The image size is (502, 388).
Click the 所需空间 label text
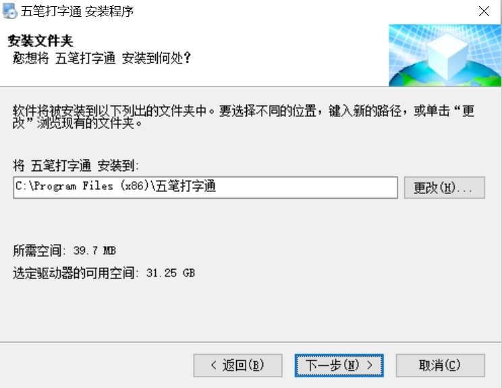[38, 250]
